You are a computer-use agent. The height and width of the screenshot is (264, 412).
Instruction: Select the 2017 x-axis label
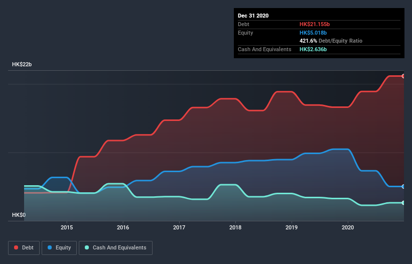point(179,227)
